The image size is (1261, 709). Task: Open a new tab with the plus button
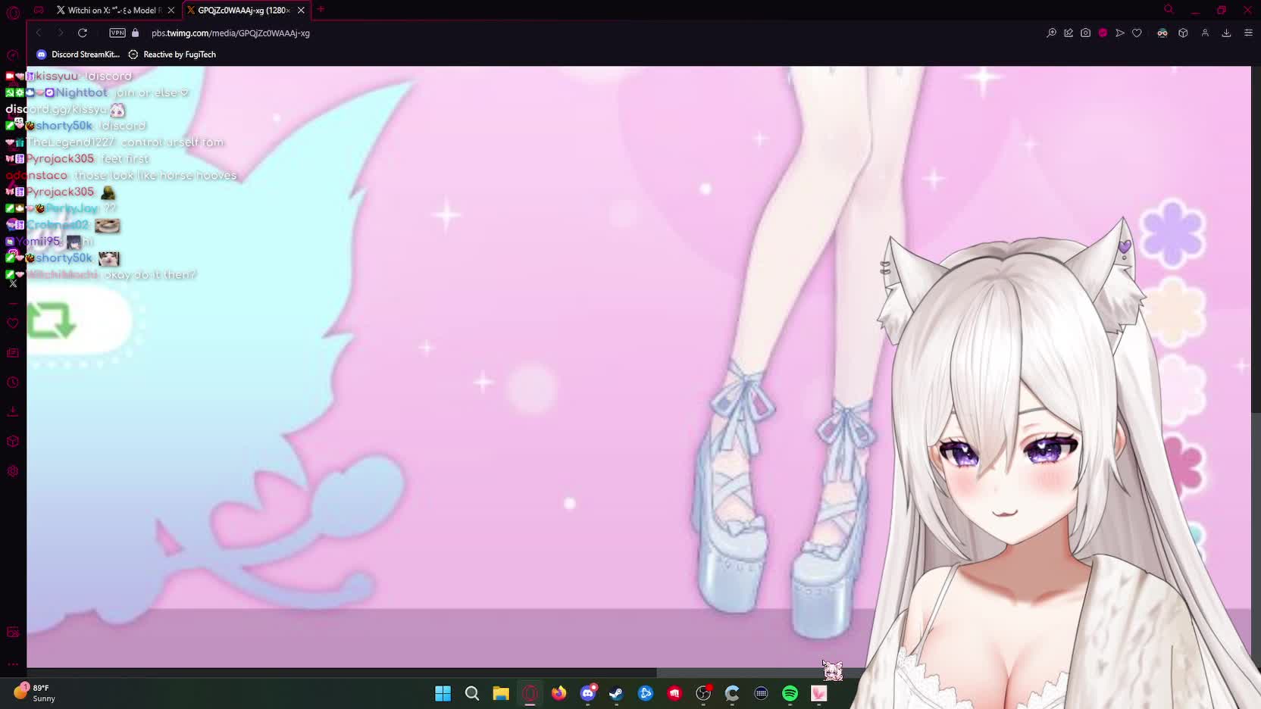point(321,9)
